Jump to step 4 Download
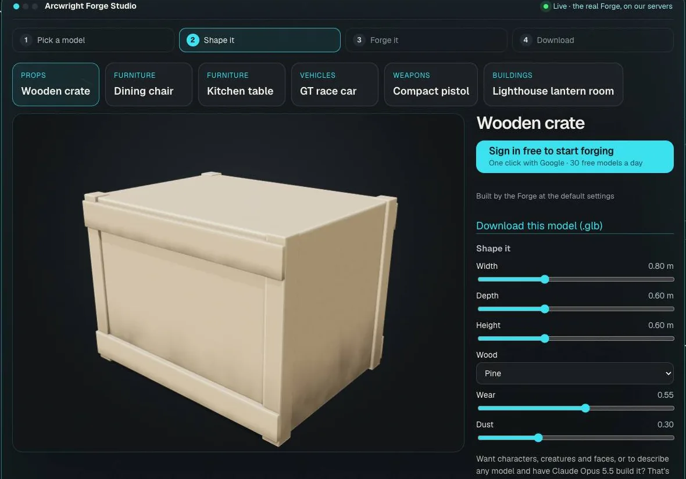The height and width of the screenshot is (479, 686). tap(593, 40)
